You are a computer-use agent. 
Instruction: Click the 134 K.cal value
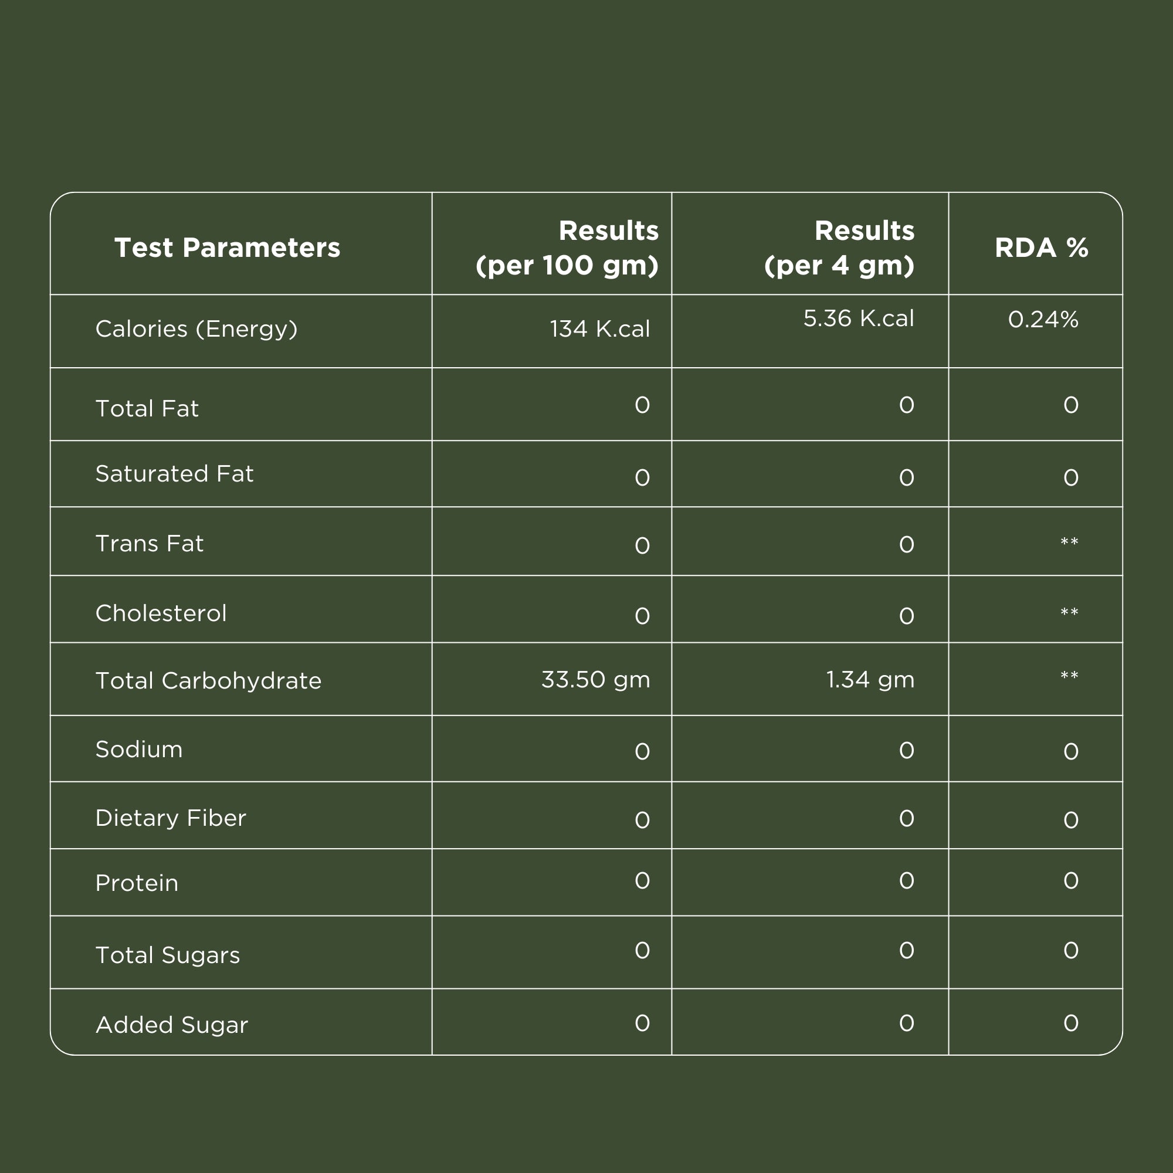599,329
